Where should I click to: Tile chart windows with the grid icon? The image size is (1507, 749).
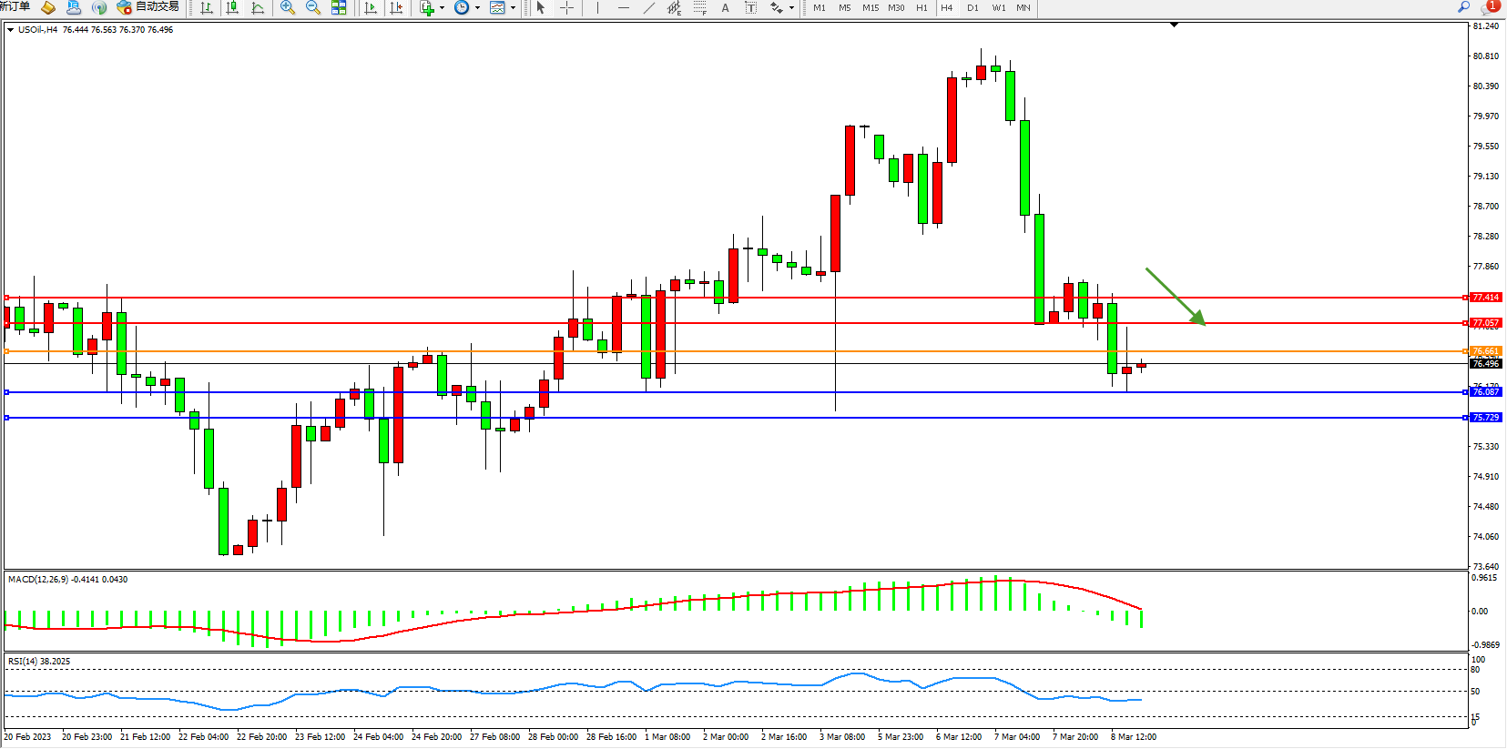click(x=339, y=8)
